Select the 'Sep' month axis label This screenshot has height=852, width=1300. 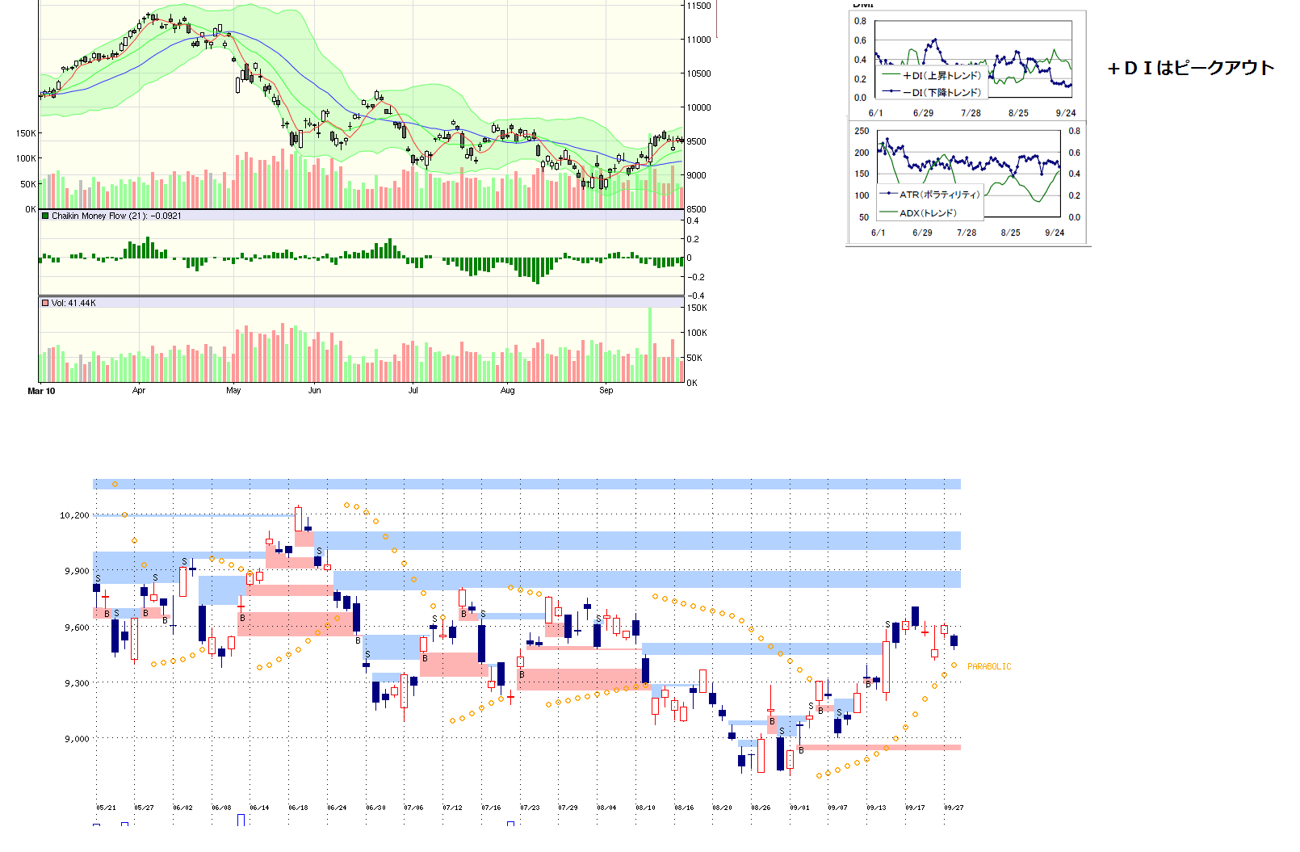pos(606,391)
